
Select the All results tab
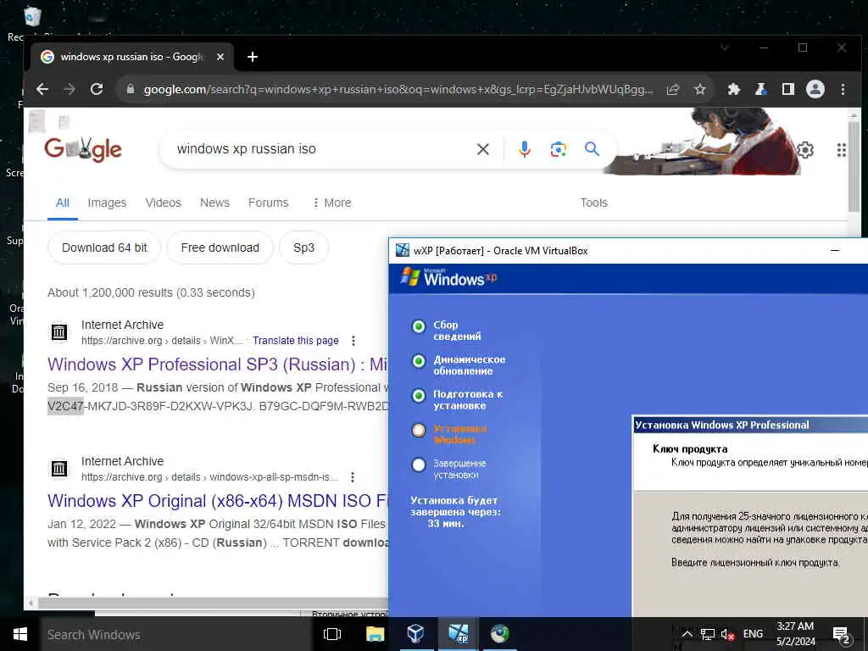63,203
